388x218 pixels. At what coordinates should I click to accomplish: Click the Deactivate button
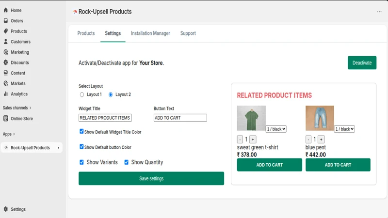pos(362,63)
